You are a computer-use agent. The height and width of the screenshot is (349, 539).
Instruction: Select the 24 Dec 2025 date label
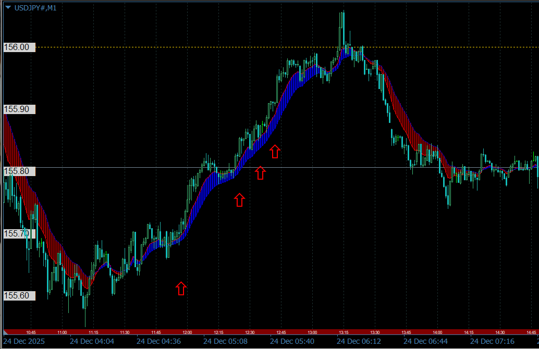point(24,342)
